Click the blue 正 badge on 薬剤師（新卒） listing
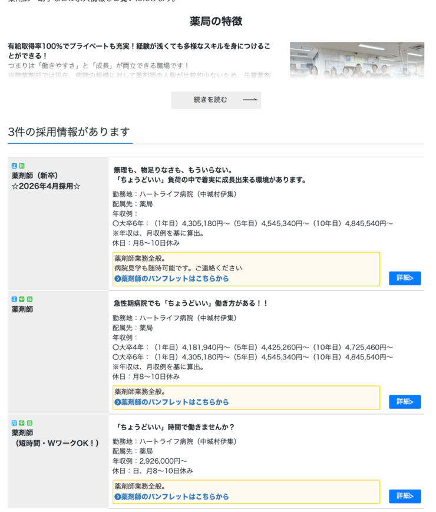Viewport: 436px width, 512px height. click(x=14, y=166)
